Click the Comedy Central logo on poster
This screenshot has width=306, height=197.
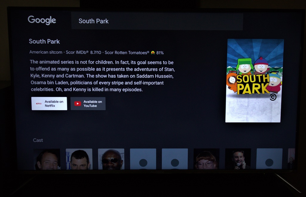(x=273, y=97)
